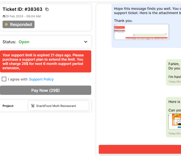Open the Support Policy link
This screenshot has height=156, width=181.
click(x=41, y=79)
